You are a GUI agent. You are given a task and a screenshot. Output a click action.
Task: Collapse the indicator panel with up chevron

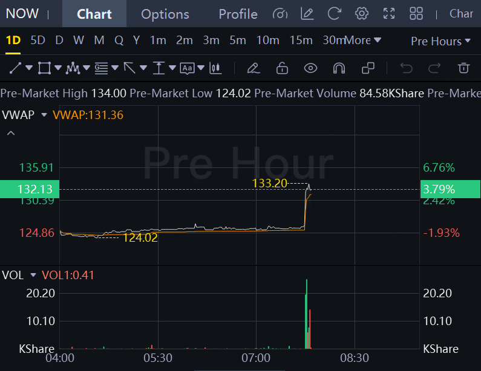click(x=11, y=133)
